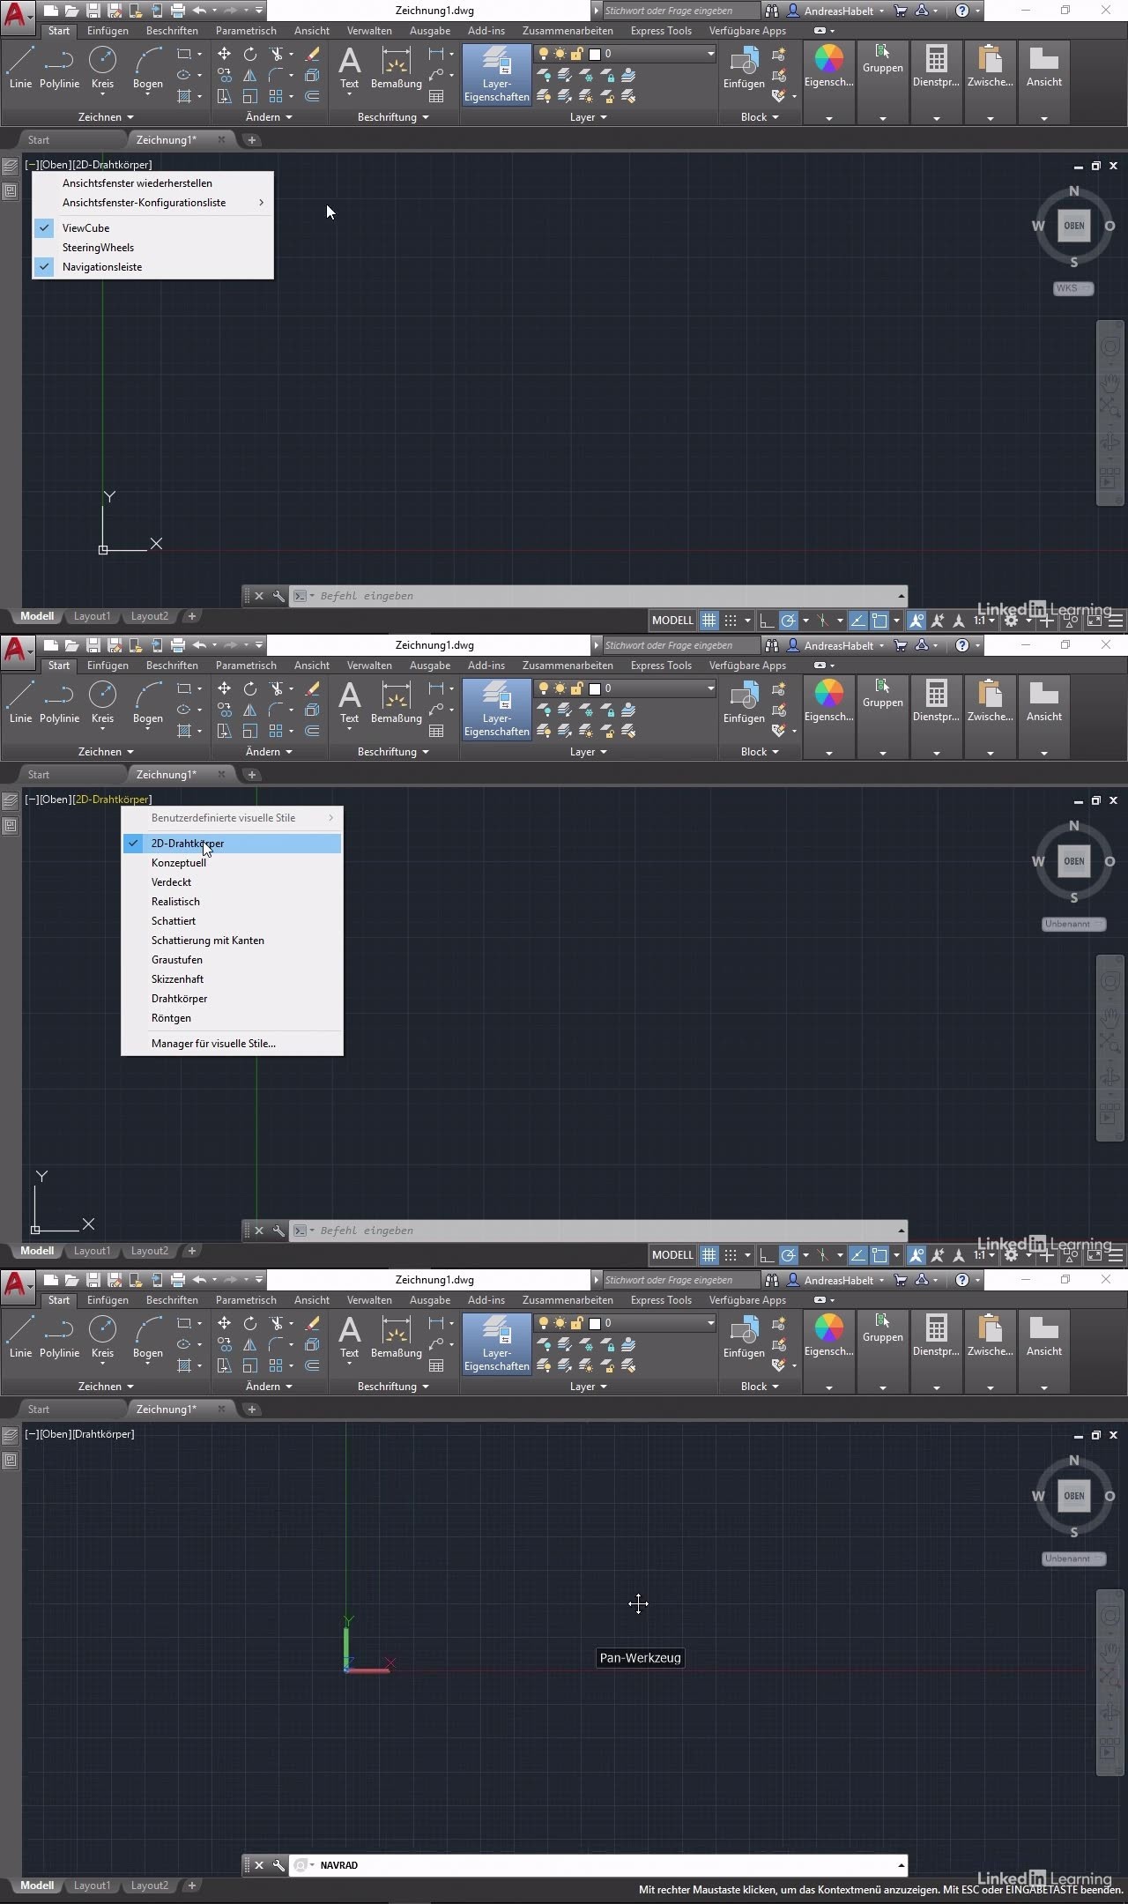
Task: Open Manager für visuelle Stile
Action: tap(213, 1044)
